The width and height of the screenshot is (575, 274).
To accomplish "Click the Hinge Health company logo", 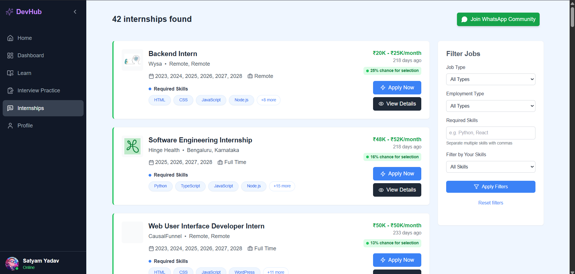I will [x=132, y=146].
